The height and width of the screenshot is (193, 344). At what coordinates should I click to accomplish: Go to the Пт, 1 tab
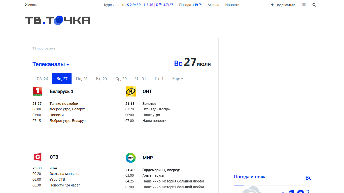point(159,79)
